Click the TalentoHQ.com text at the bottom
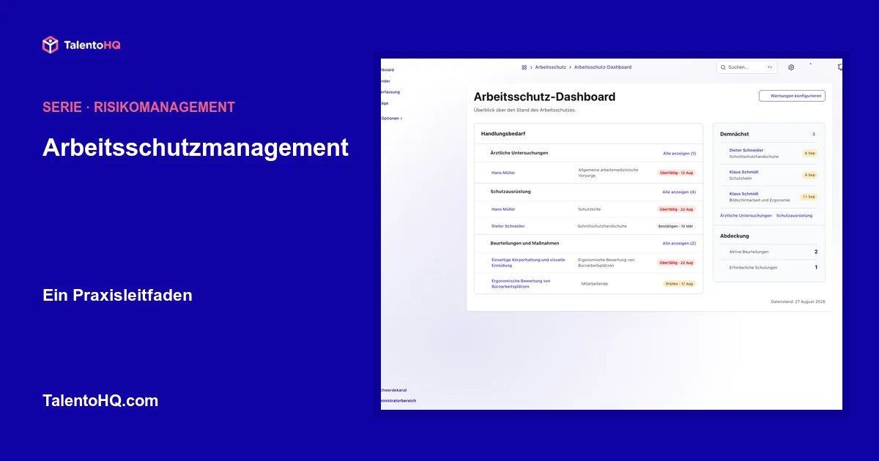This screenshot has height=461, width=879. pos(100,401)
